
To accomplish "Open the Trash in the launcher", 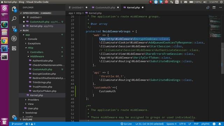I will tap(5, 121).
